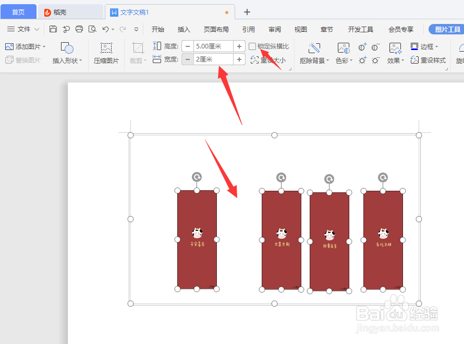
Task: Open quick access toolbar customize dropdown
Action: click(x=137, y=29)
